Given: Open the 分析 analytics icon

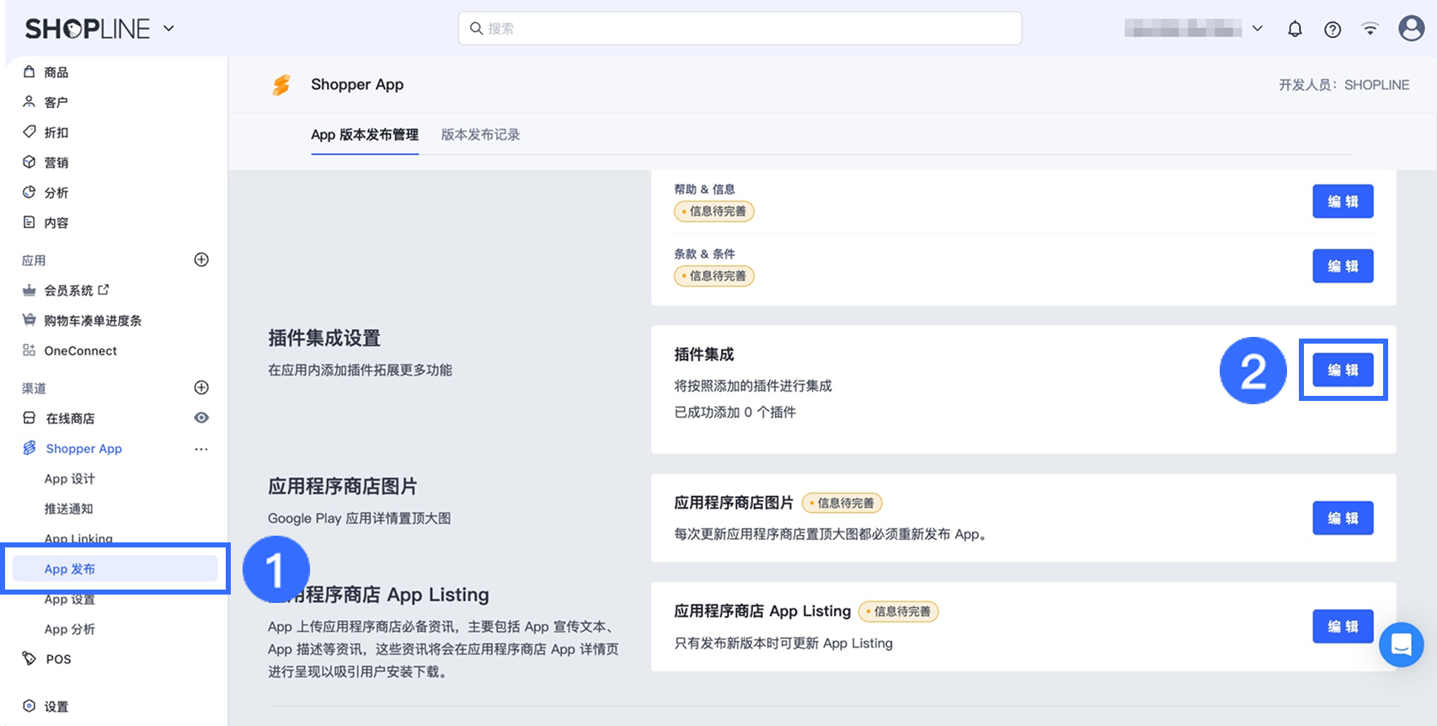Looking at the screenshot, I should tap(29, 192).
